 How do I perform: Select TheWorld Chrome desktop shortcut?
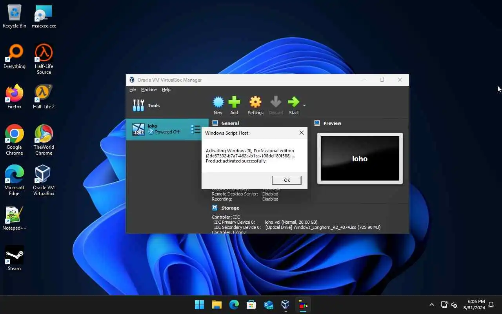pos(44,140)
